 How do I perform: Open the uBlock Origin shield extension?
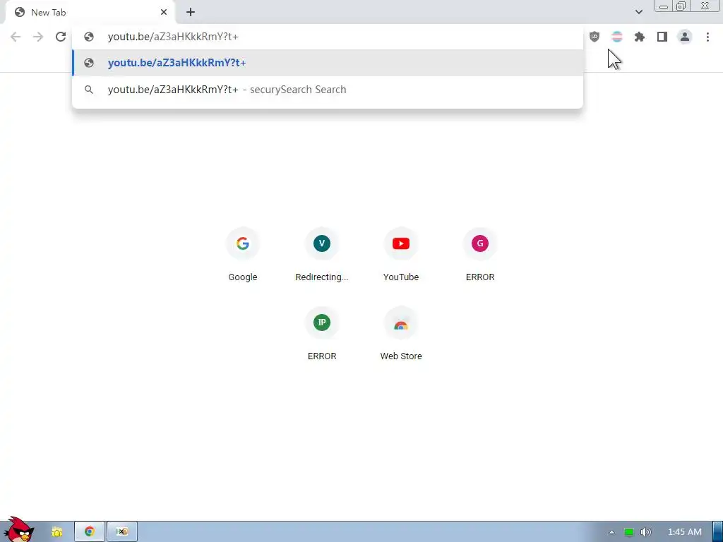click(594, 37)
